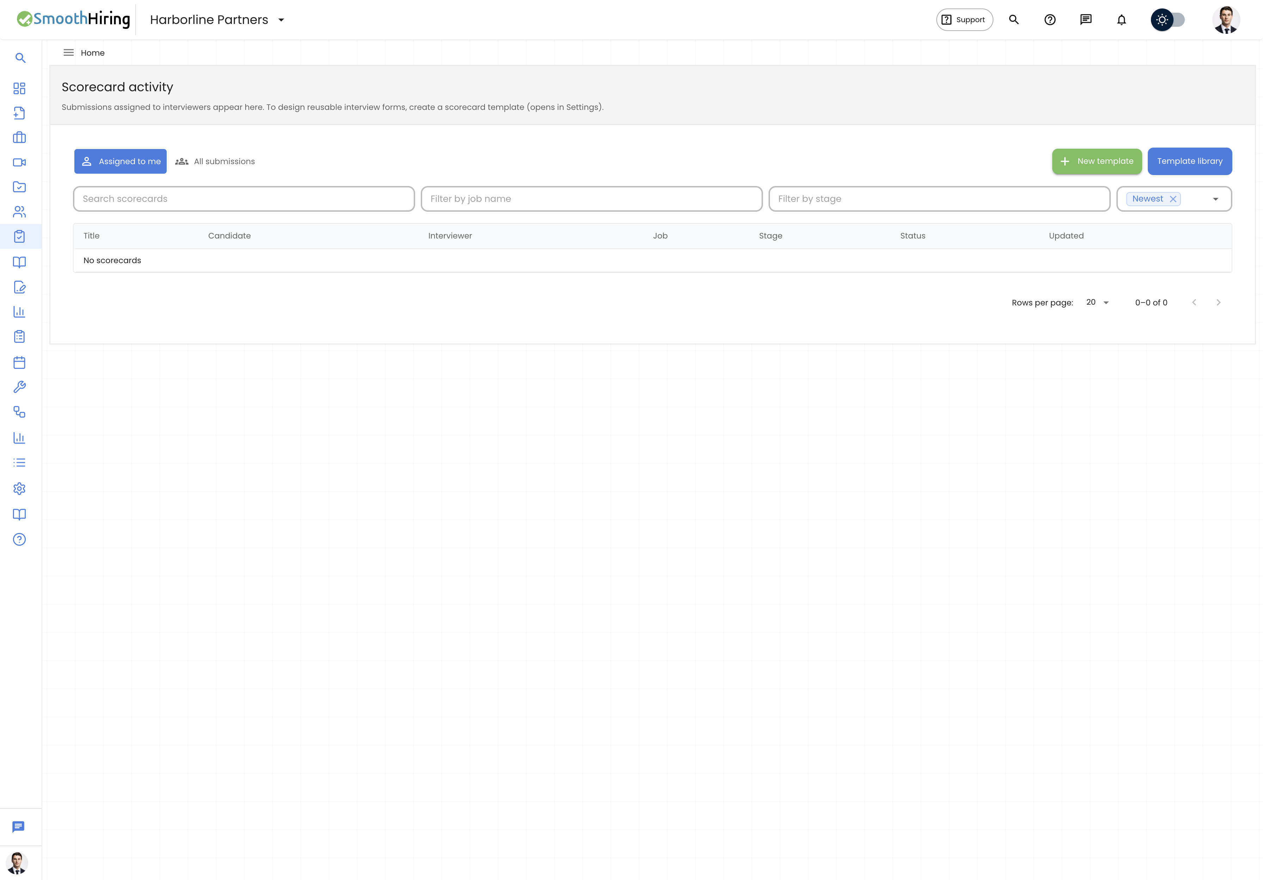Select the highlighted clipboard-check scorecards icon

click(19, 236)
